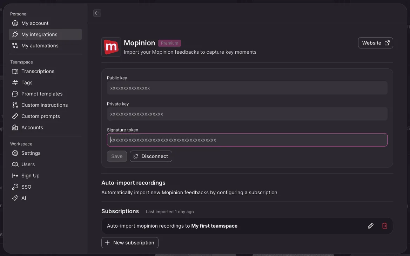Viewport: 410px width, 256px height.
Task: Click the Save button
Action: pyautogui.click(x=117, y=156)
